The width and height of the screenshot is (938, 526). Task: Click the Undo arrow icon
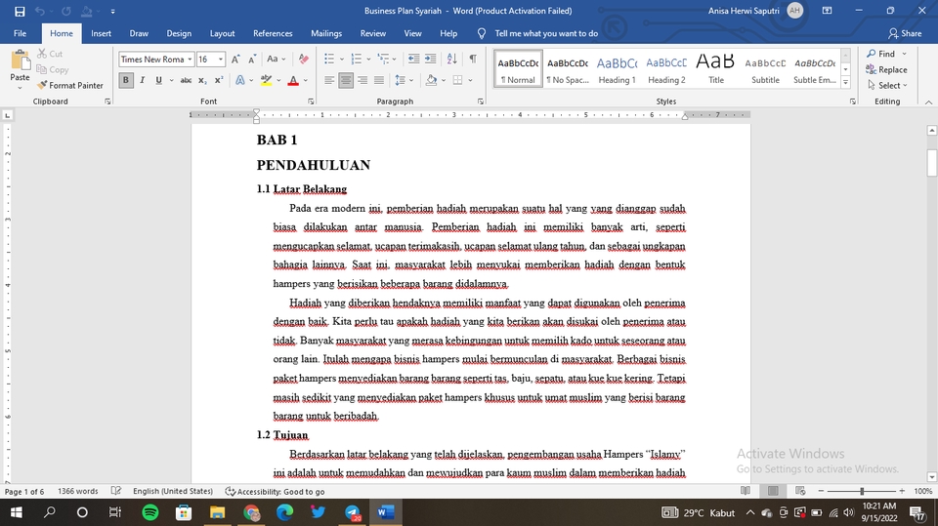tap(39, 11)
